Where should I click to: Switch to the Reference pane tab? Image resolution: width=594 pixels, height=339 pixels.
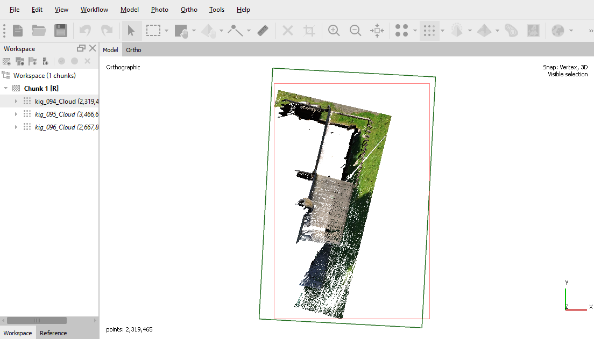53,333
